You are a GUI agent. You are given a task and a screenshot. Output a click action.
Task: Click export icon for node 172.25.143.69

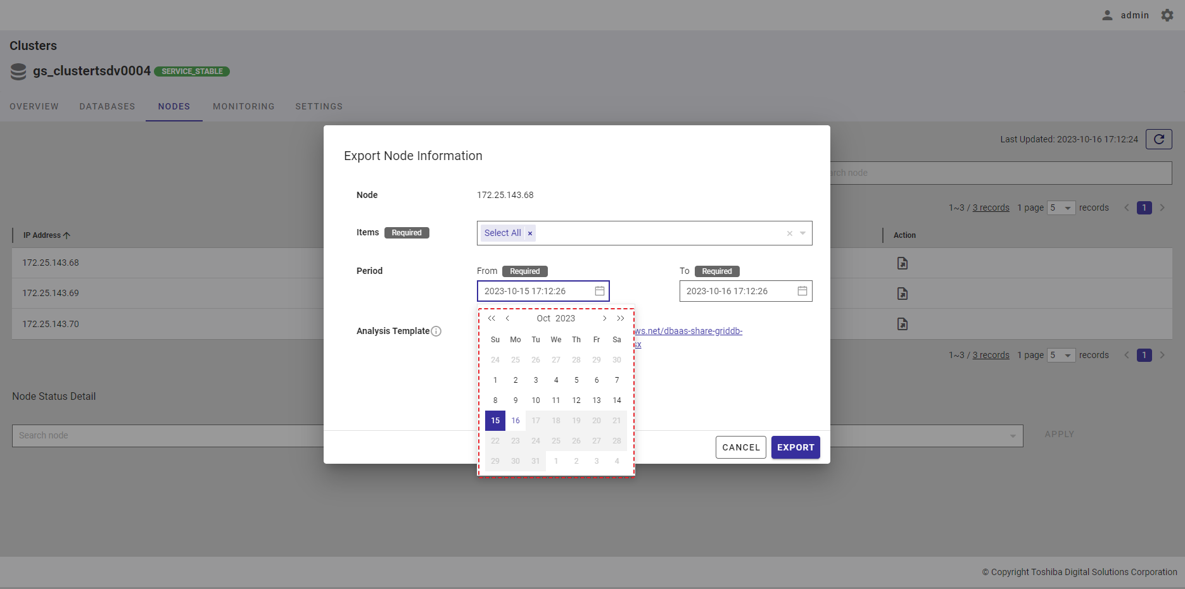tap(903, 294)
